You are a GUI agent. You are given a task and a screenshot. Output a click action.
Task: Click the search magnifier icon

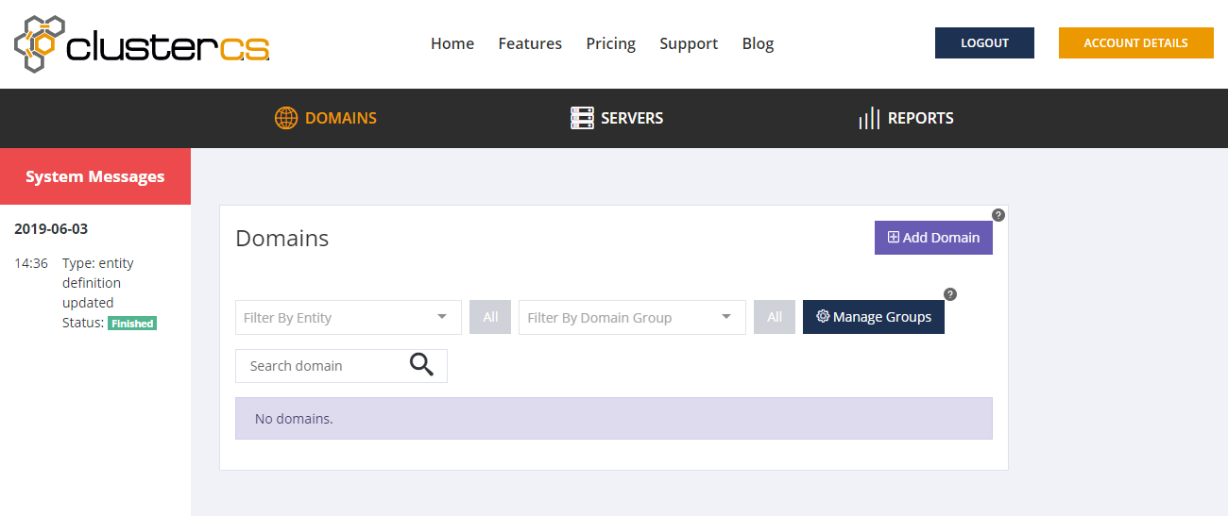click(x=421, y=365)
